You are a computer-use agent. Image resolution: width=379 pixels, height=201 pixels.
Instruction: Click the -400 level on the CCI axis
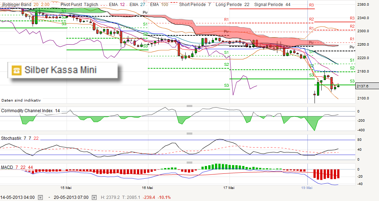tap(361, 130)
